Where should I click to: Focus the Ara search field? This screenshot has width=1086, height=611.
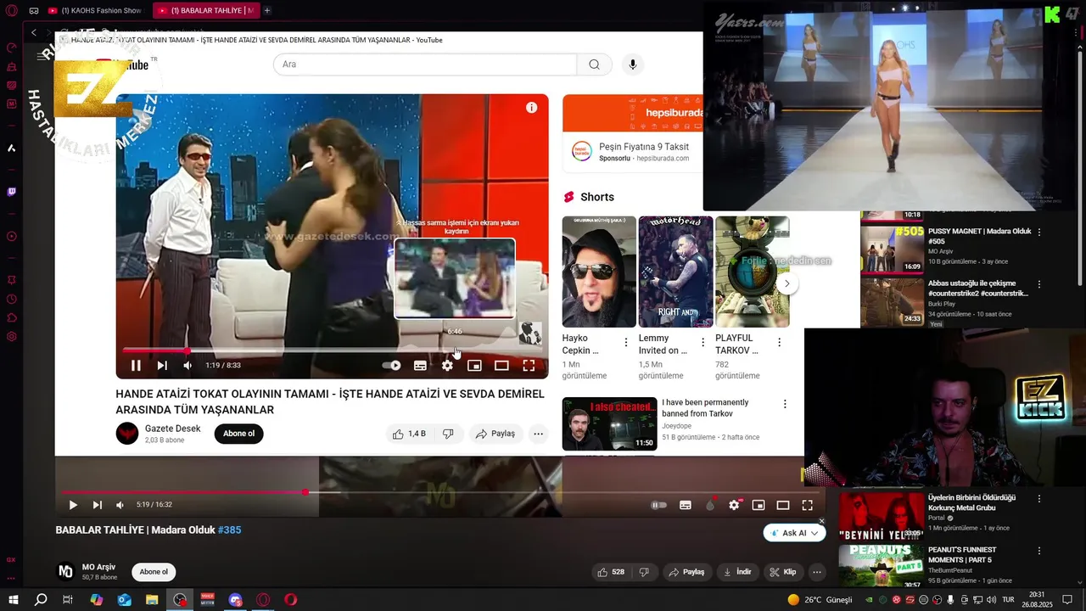pos(425,64)
